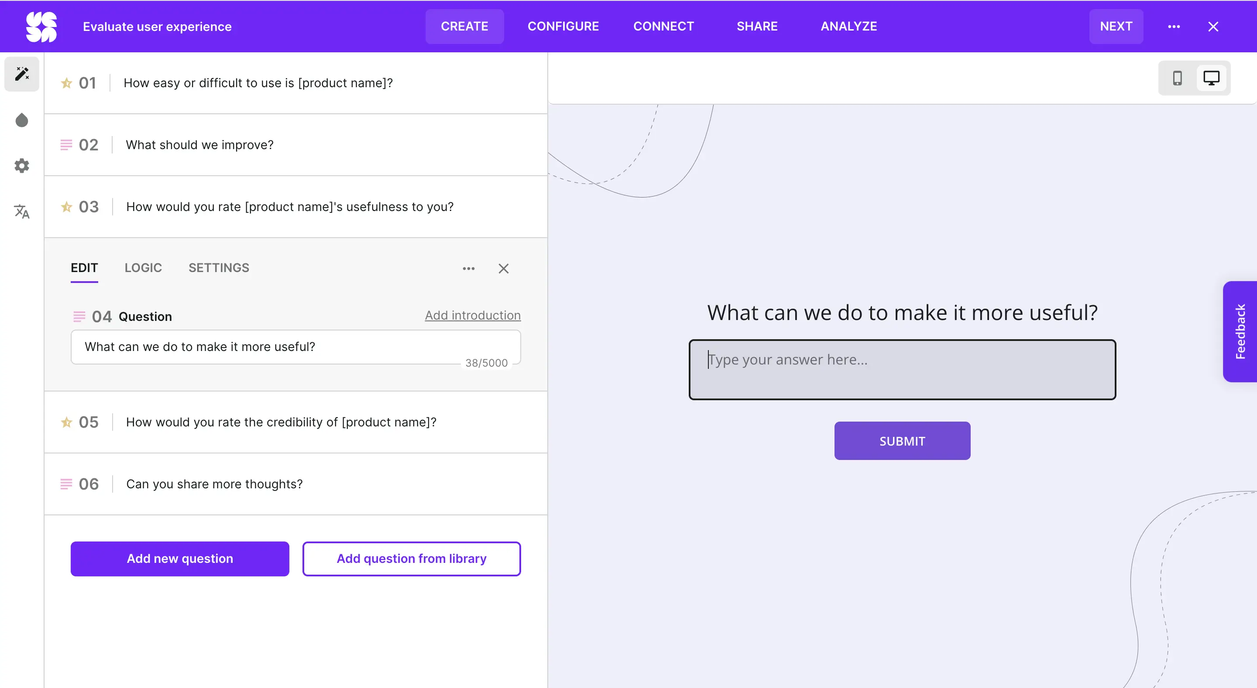Click the SurveySparrow logo icon
Image resolution: width=1257 pixels, height=688 pixels.
[41, 26]
